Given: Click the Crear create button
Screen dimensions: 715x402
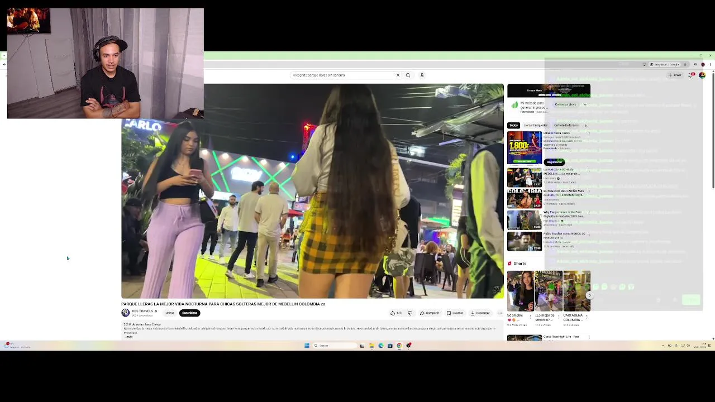Looking at the screenshot, I should click(x=675, y=75).
